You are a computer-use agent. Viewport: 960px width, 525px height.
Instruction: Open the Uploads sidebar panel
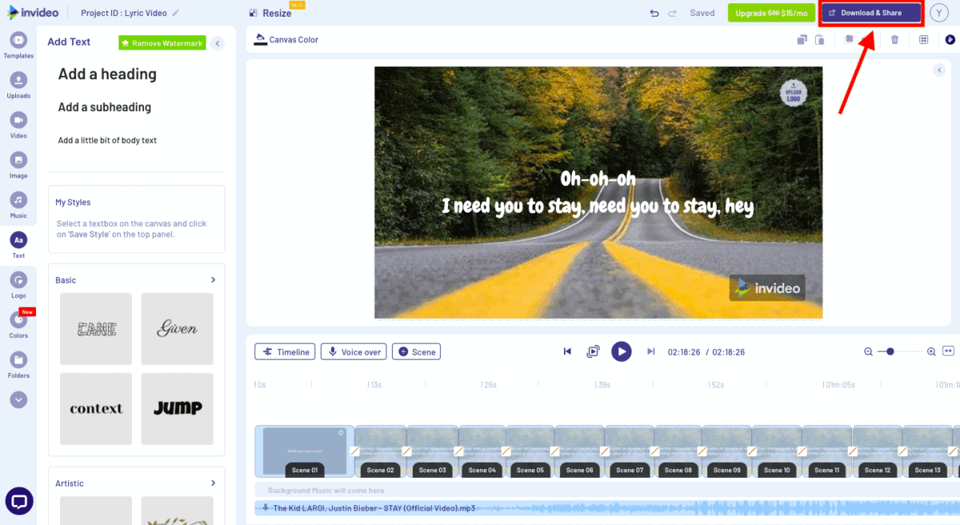coord(18,85)
